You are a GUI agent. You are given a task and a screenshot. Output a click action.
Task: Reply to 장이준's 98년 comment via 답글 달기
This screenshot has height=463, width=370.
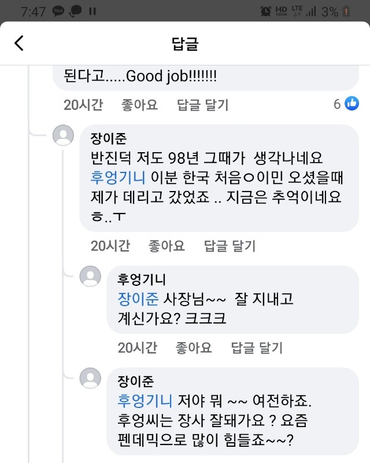[x=230, y=246]
